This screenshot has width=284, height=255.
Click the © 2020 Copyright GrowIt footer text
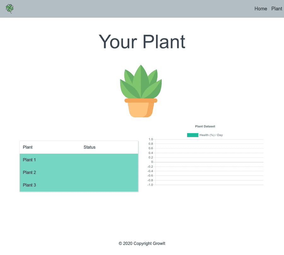(x=142, y=243)
